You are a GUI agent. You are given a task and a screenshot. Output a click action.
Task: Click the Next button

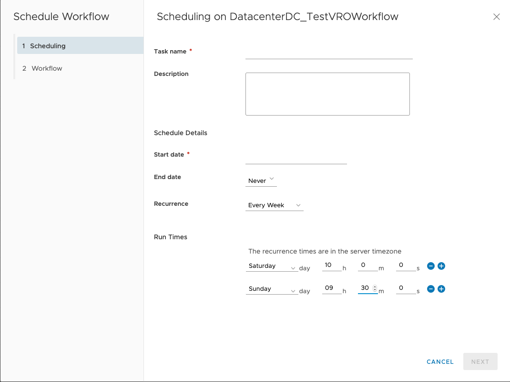point(480,361)
